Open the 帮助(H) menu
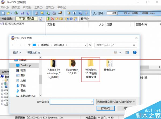The width and height of the screenshot is (161, 119). [x=62, y=8]
